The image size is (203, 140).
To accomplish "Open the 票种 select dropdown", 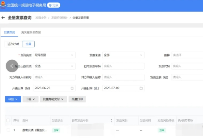I will click(187, 55).
